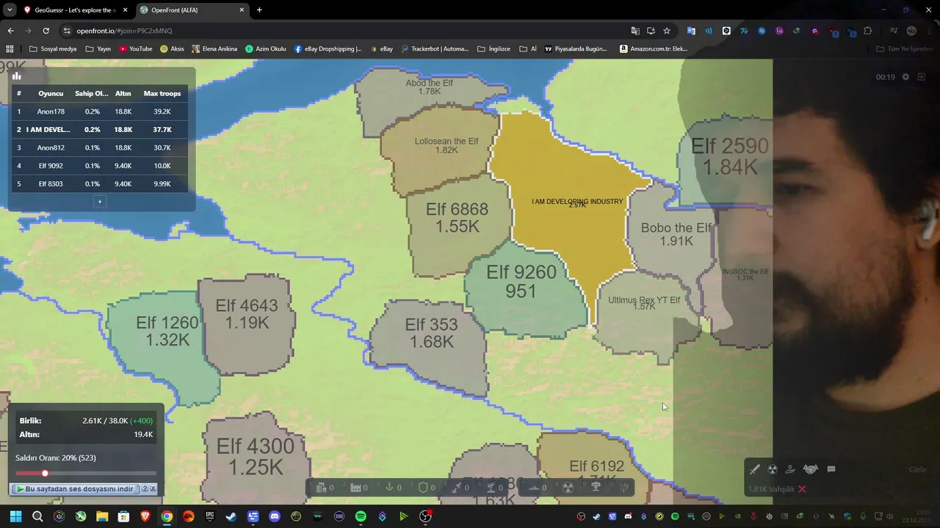The height and width of the screenshot is (528, 940).
Task: Select Elf 9092 row in leaderboard
Action: point(99,166)
